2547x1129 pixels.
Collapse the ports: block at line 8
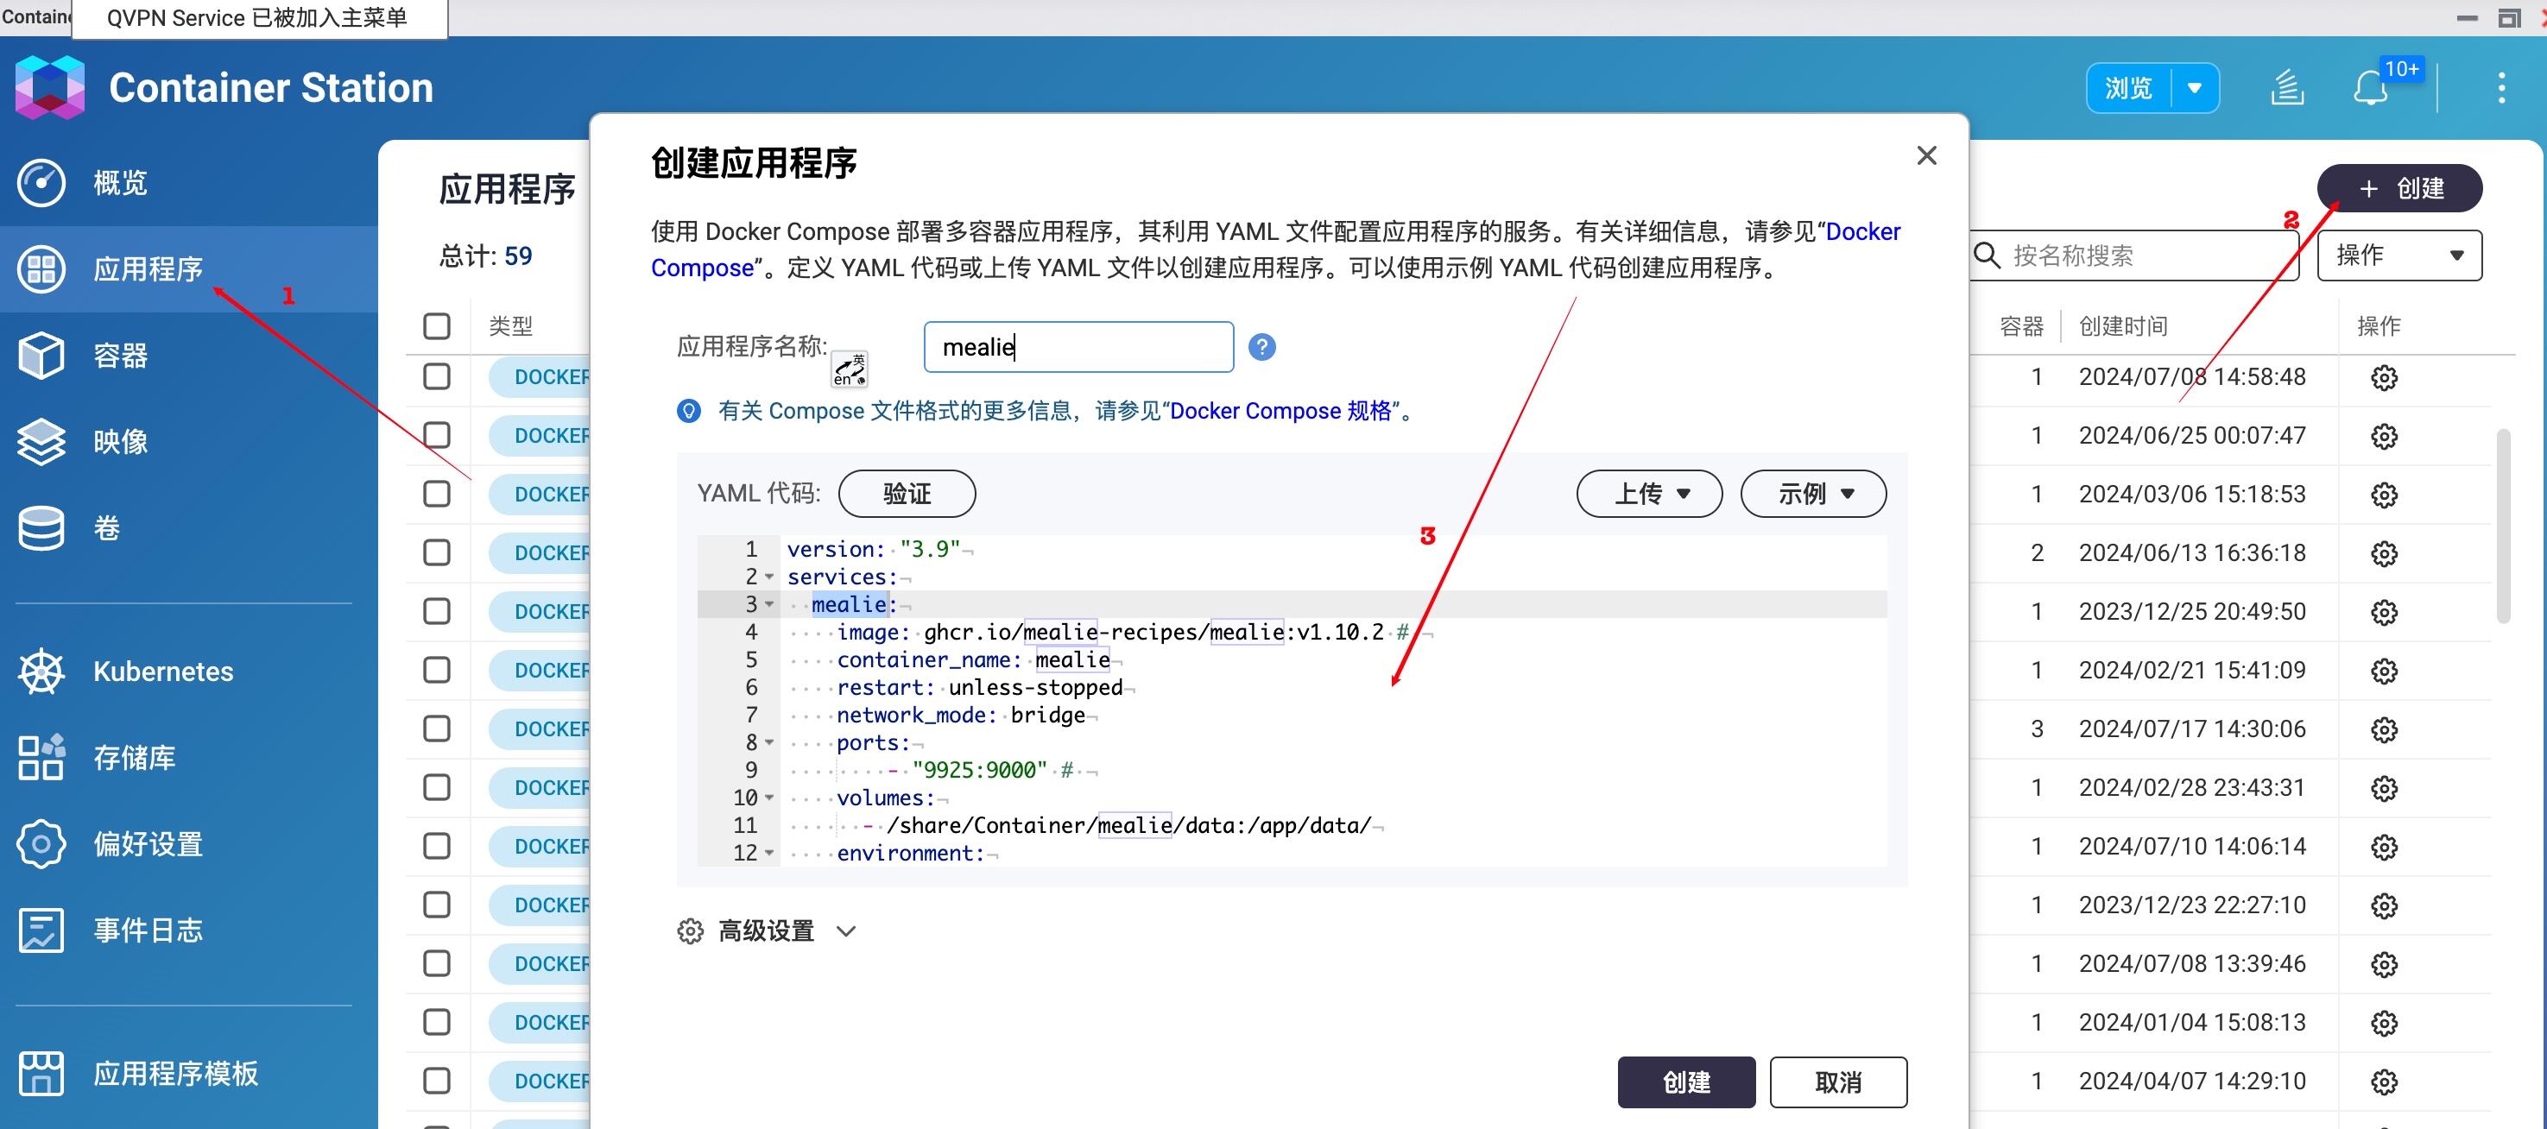point(769,743)
